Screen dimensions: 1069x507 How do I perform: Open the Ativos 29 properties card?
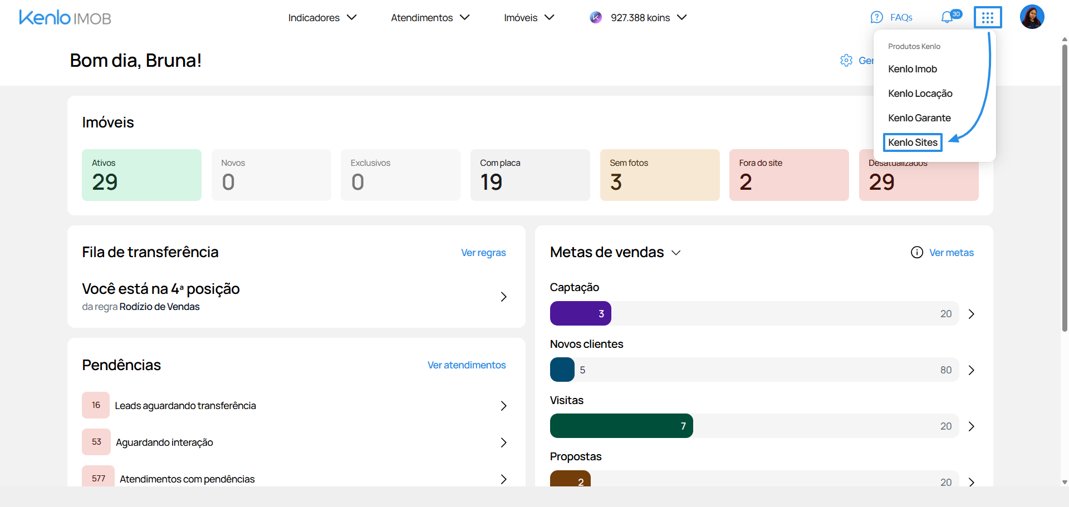pos(141,175)
